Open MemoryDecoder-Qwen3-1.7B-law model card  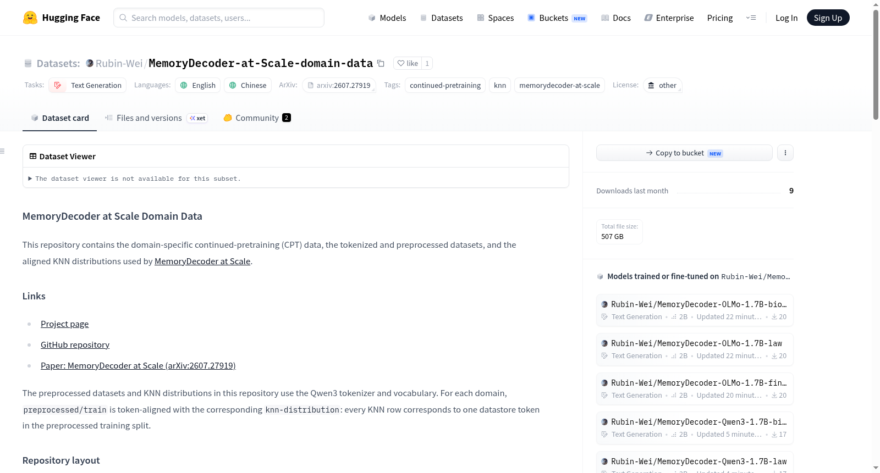pos(695,462)
